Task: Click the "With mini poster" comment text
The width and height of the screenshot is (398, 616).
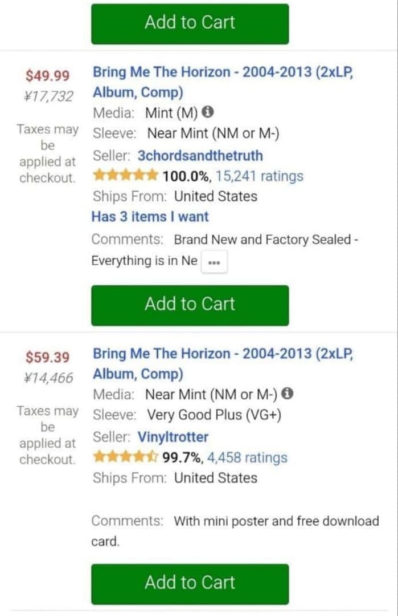Action: click(x=276, y=521)
